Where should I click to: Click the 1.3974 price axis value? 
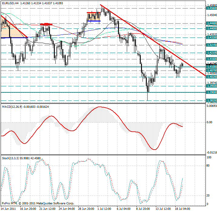pos(212,83)
